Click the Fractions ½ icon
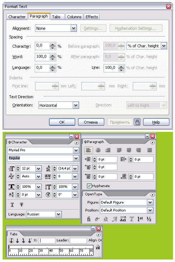The height and width of the screenshot is (262, 175). [x=149, y=219]
